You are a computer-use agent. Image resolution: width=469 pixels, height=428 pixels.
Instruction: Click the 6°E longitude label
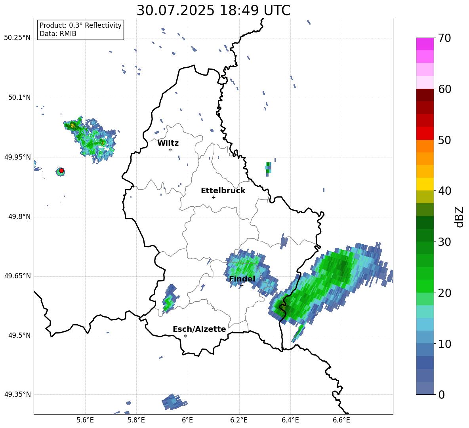(187, 420)
